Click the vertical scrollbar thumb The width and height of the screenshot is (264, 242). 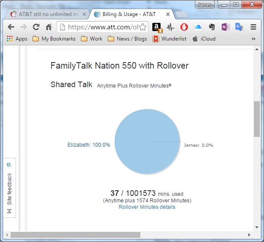257,119
